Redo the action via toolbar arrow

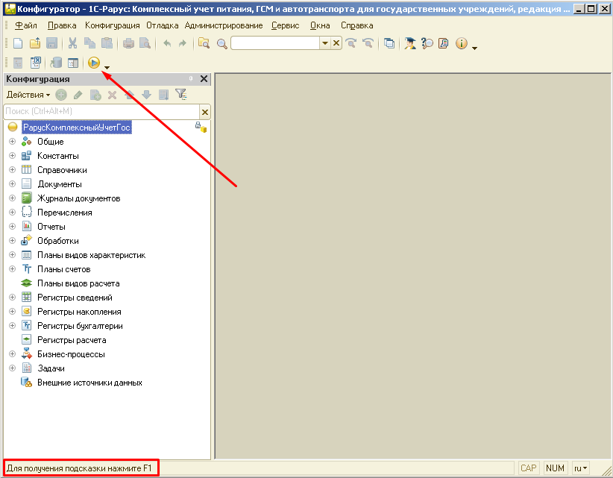pos(182,43)
